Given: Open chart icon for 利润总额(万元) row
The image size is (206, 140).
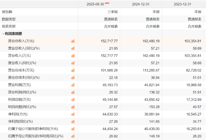Looking at the screenshot, I should (73, 100).
